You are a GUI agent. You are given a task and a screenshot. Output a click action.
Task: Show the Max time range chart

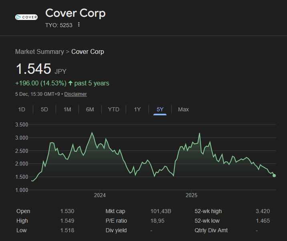183,109
